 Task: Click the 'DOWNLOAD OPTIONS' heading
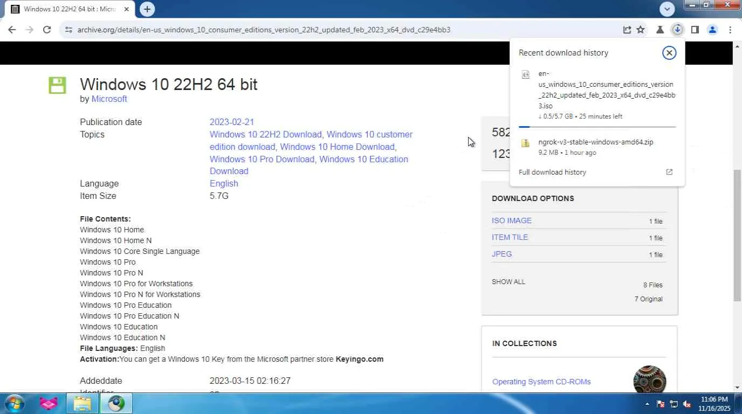coord(533,198)
